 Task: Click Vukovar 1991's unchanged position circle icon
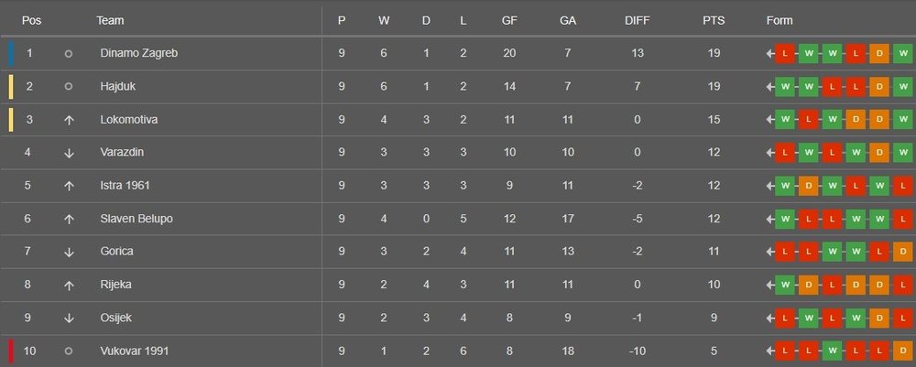click(69, 351)
